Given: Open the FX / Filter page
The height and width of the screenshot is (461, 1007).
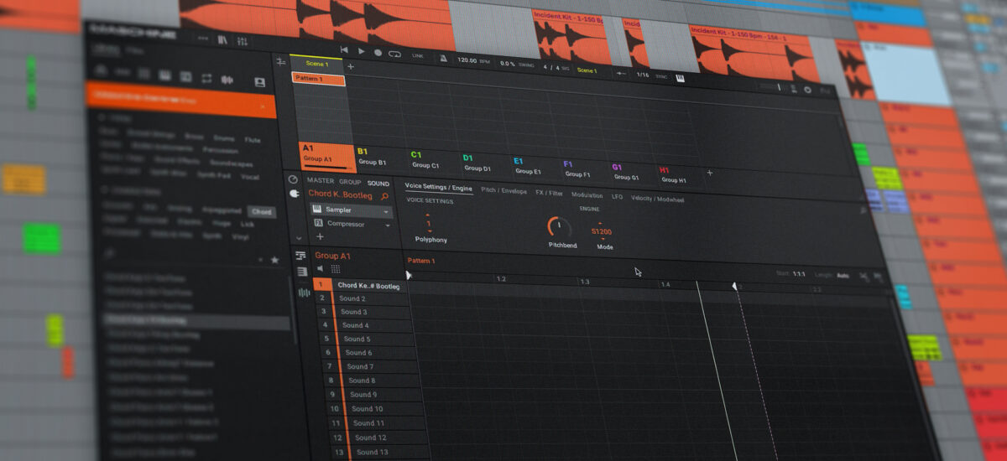Looking at the screenshot, I should click(x=550, y=193).
